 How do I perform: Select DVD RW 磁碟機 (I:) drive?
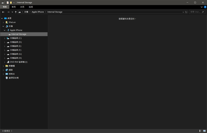click(19, 62)
